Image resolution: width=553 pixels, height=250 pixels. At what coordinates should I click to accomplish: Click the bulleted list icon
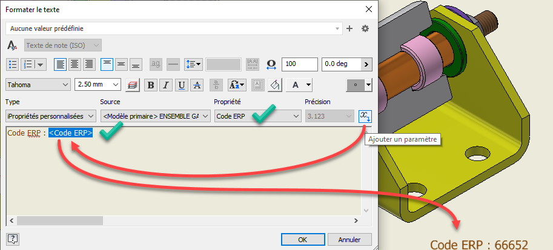pos(13,64)
